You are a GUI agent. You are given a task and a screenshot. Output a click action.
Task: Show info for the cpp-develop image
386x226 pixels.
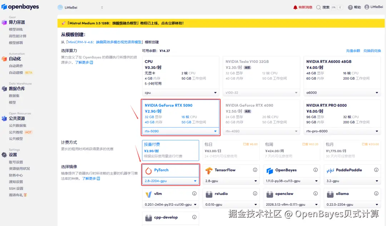pos(194,217)
